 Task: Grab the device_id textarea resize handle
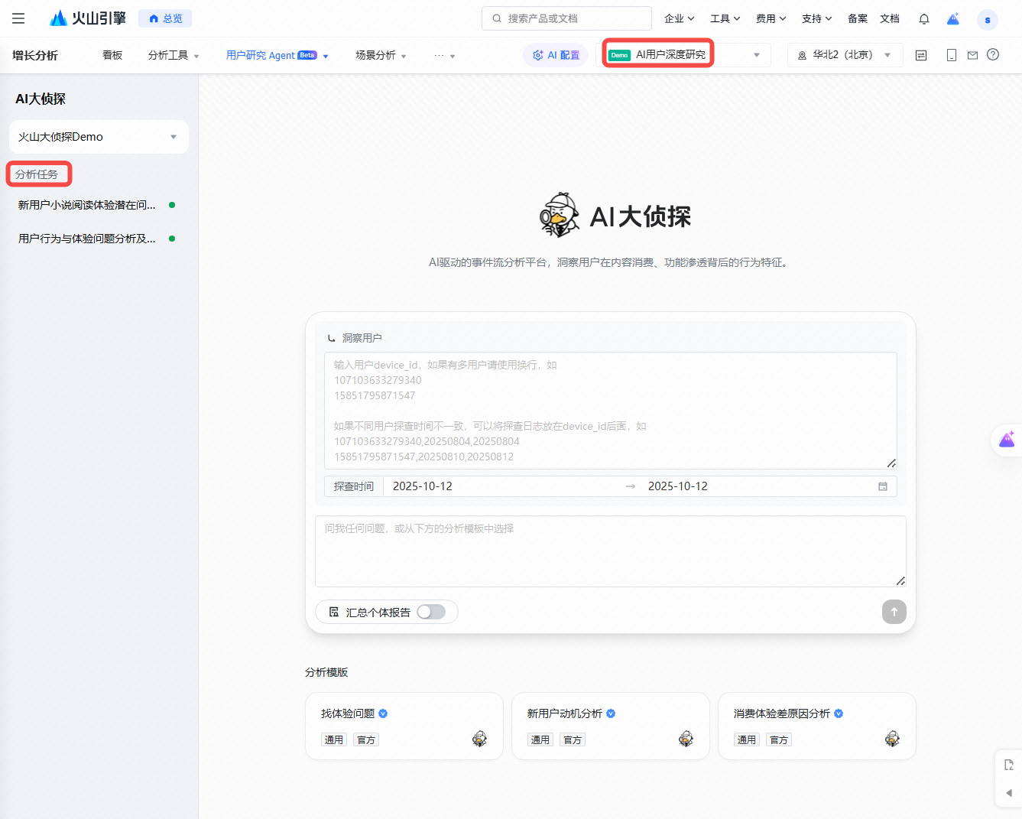pyautogui.click(x=891, y=463)
